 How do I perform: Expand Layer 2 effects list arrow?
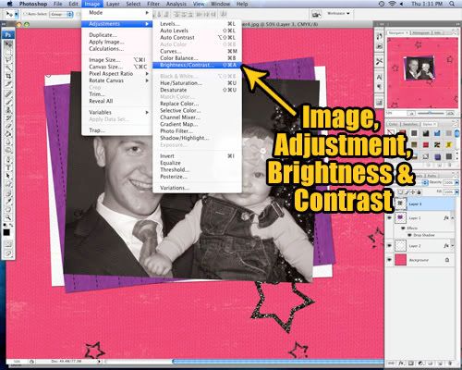point(453,246)
